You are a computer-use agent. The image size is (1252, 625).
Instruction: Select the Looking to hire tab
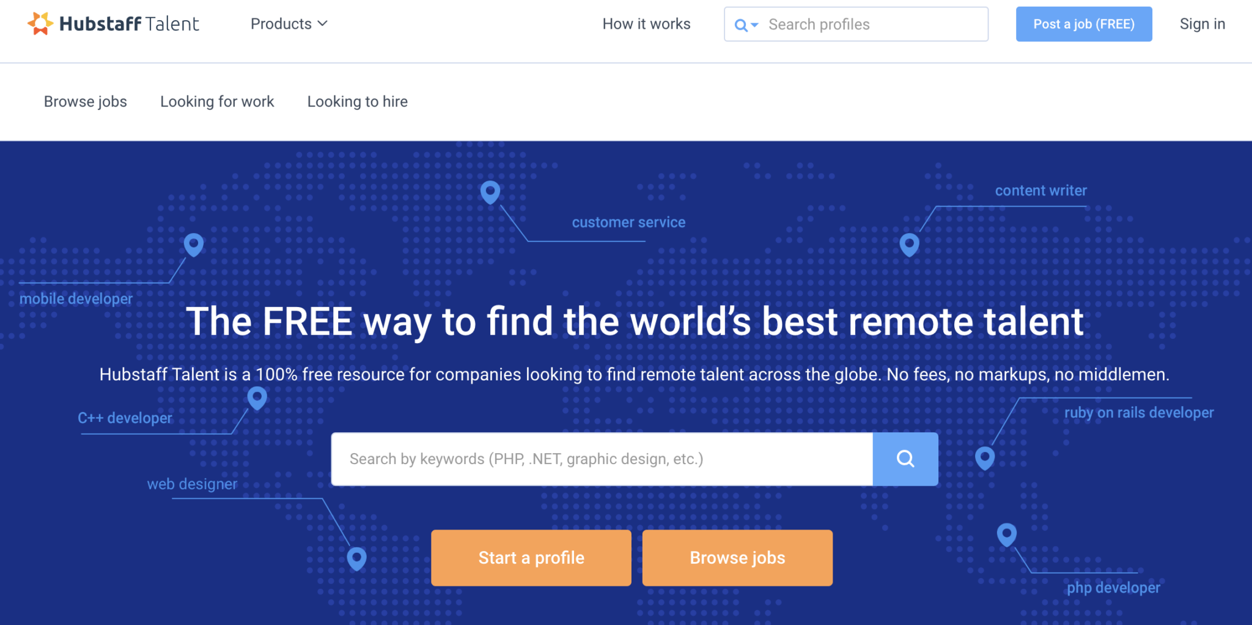pos(358,102)
